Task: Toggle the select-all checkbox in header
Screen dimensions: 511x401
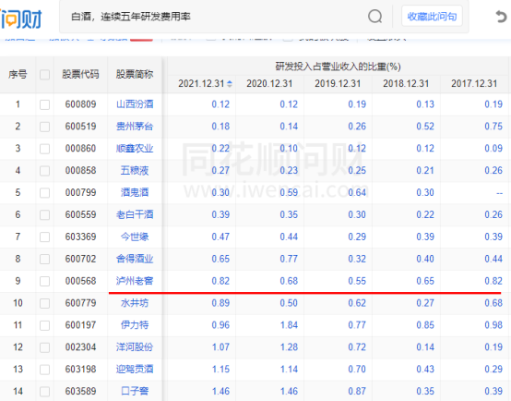Action: [x=44, y=75]
